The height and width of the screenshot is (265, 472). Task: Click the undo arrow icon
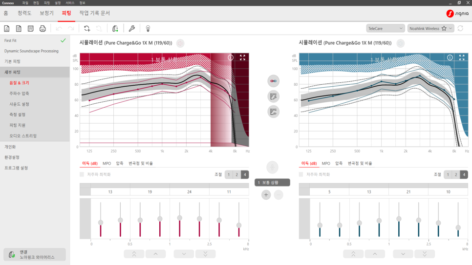coord(59,29)
